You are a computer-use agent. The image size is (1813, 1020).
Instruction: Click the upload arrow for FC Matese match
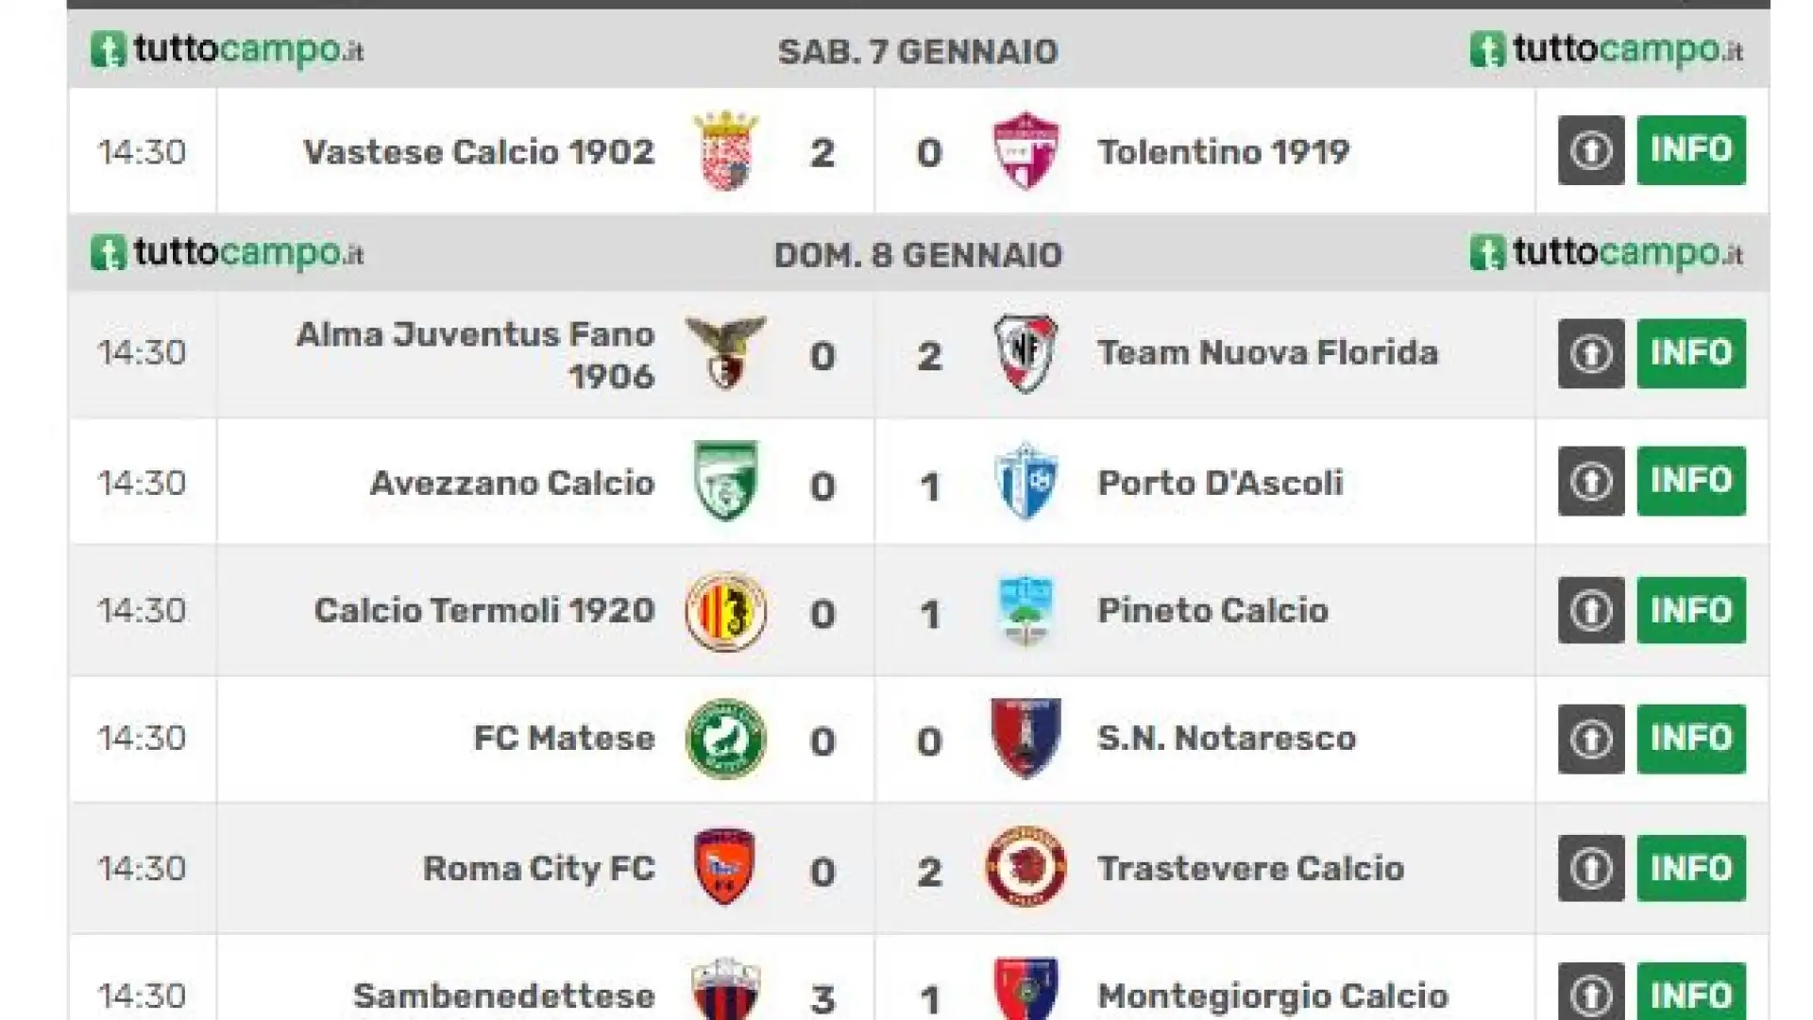pyautogui.click(x=1591, y=739)
